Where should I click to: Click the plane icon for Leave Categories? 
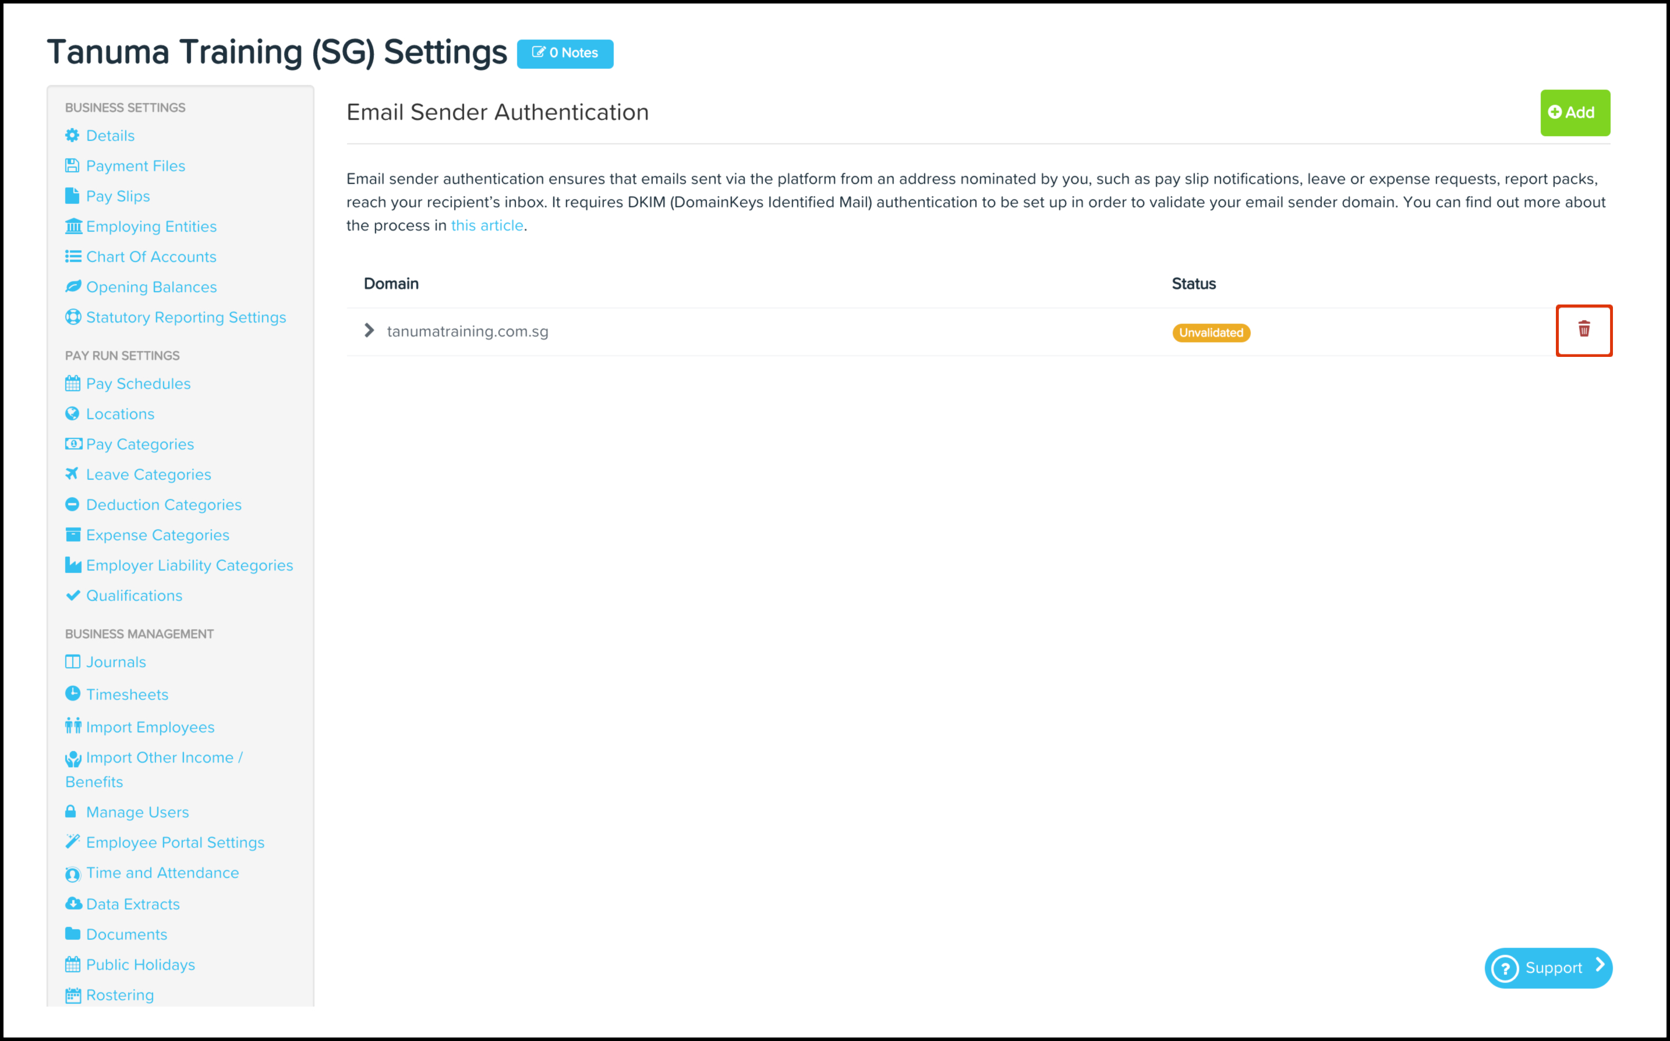(x=72, y=474)
